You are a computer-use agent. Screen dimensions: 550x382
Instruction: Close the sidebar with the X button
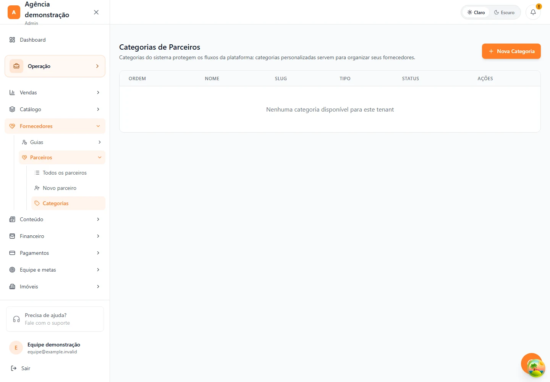pos(96,12)
